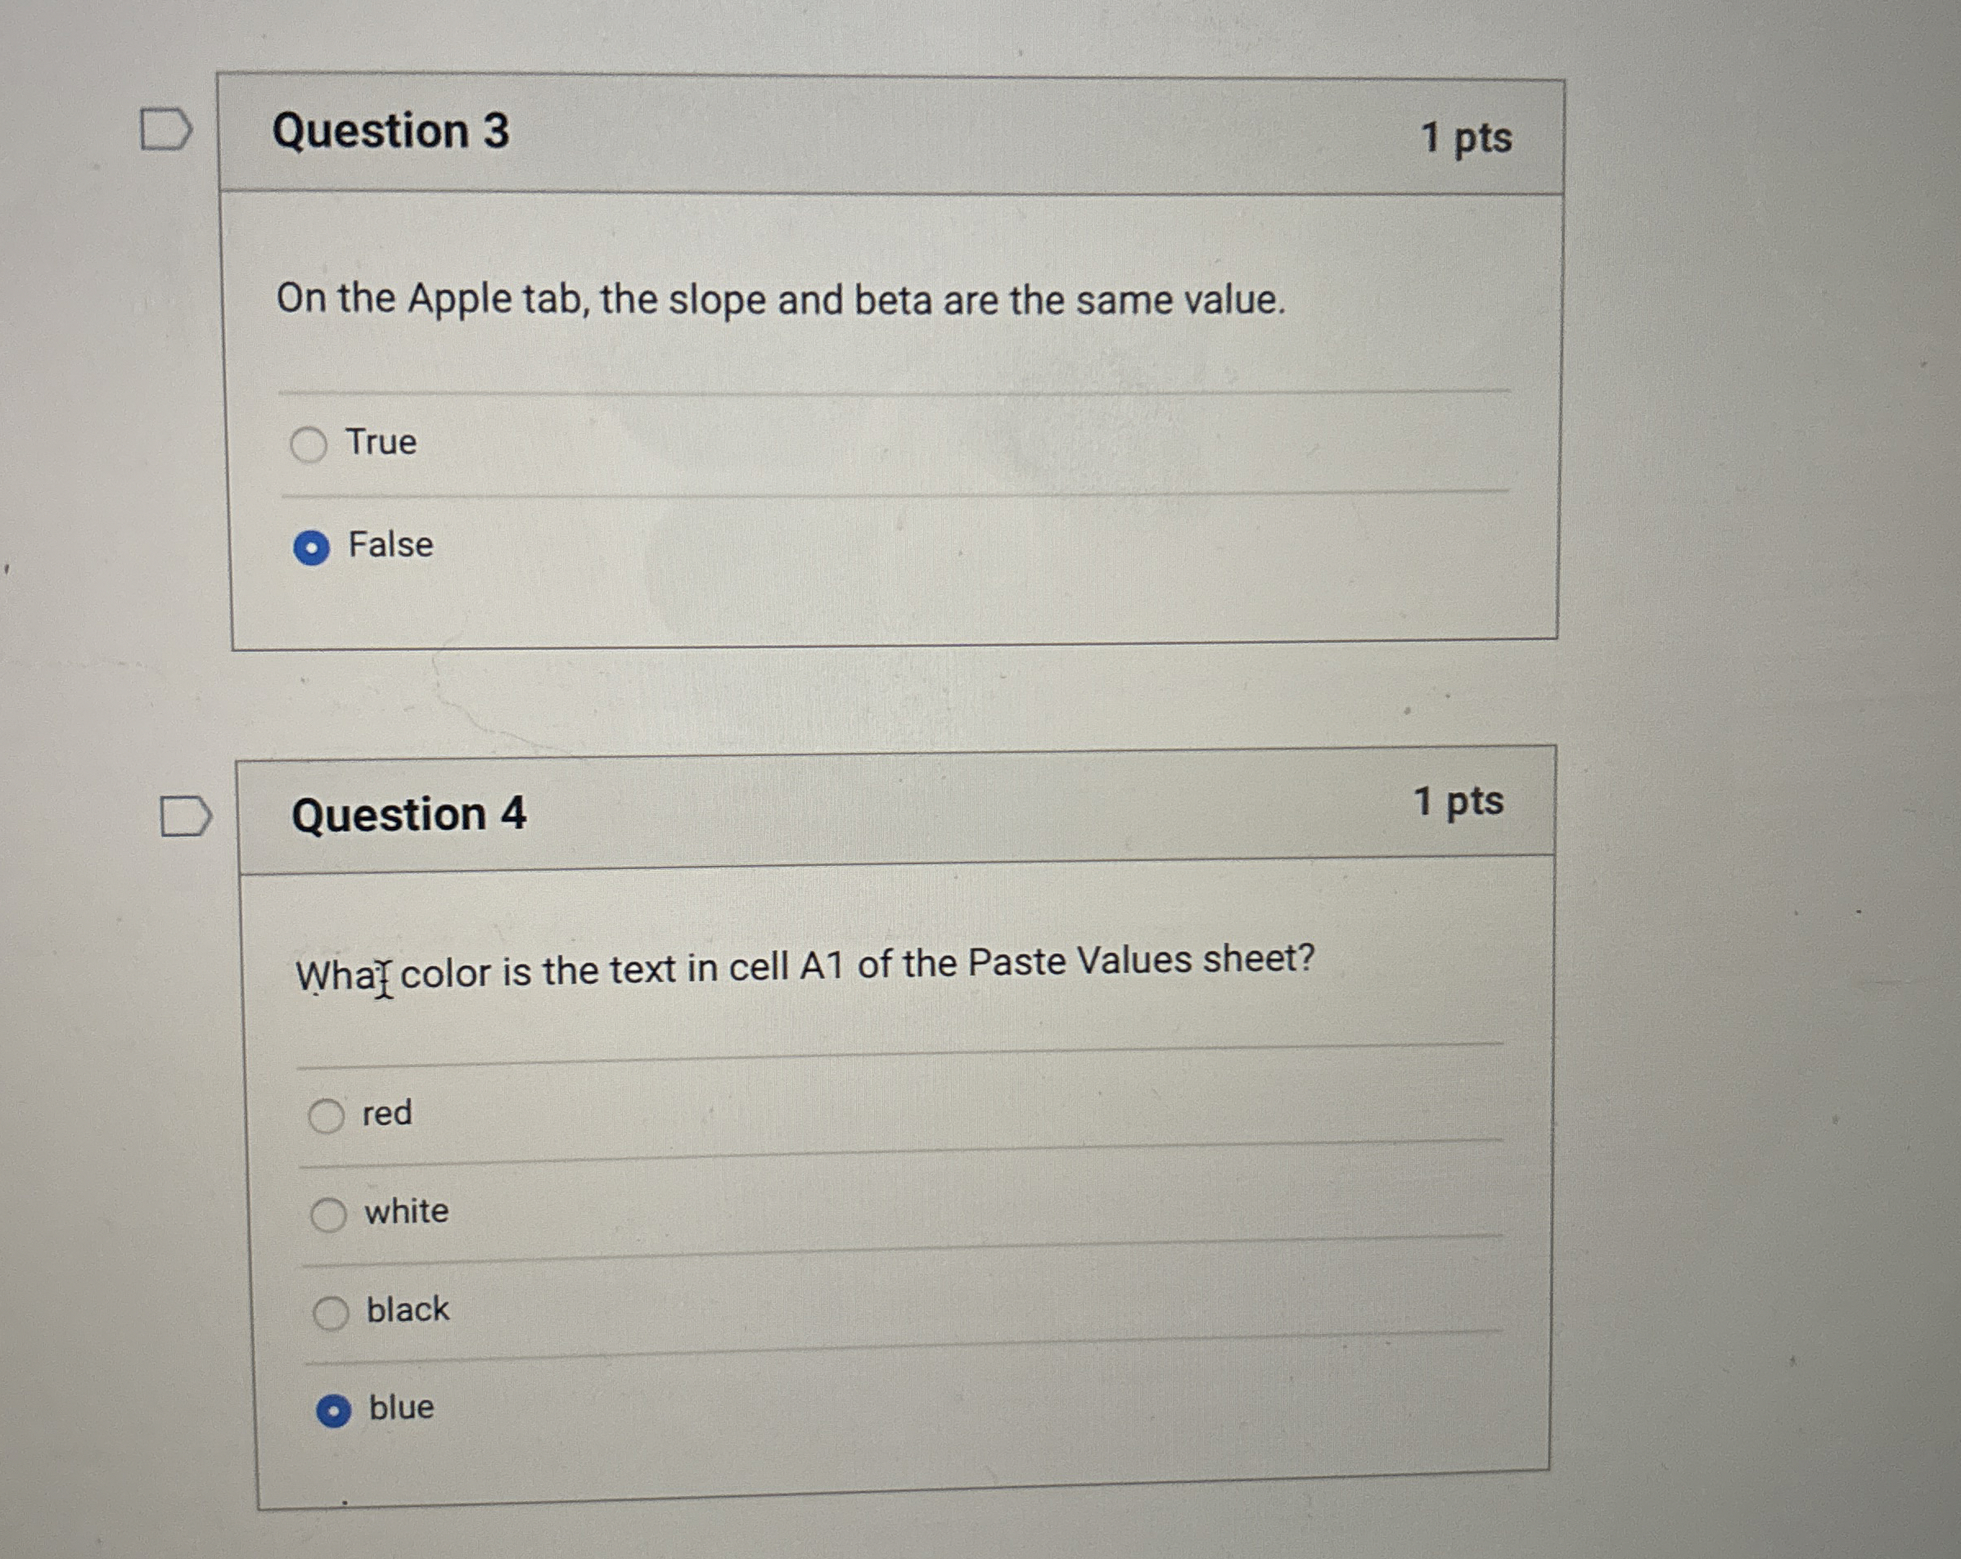1961x1559 pixels.
Task: Select the False radio button for Question 3
Action: pyautogui.click(x=312, y=547)
